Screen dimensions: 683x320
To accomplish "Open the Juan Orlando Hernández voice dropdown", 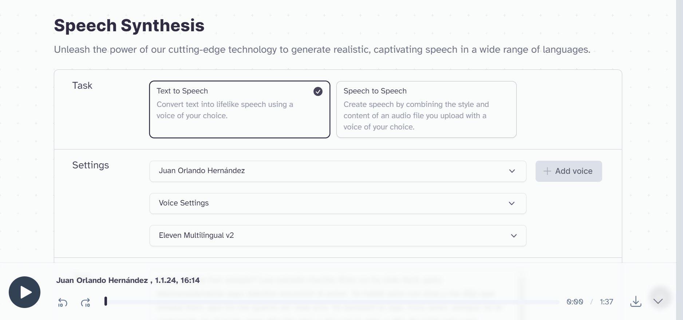I will [x=337, y=171].
